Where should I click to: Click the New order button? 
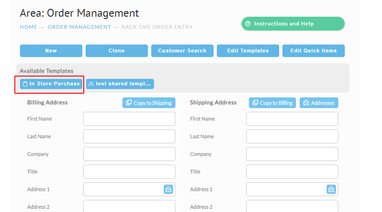(x=51, y=51)
